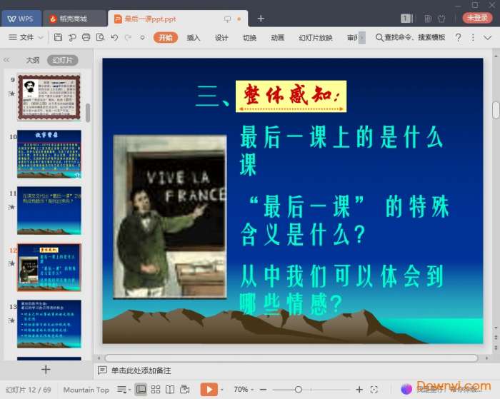The image size is (500, 399).
Task: Click the zoom in plus icon
Action: pyautogui.click(x=359, y=389)
